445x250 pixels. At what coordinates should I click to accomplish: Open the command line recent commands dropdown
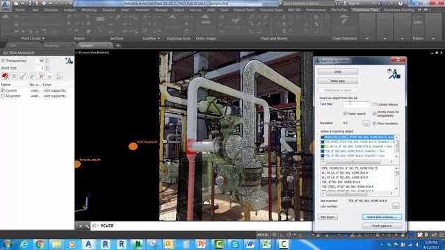pyautogui.click(x=95, y=226)
